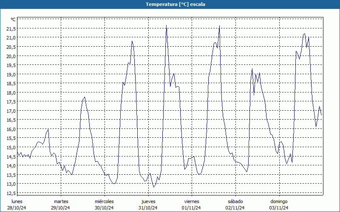This screenshot has height=212, width=340.
Task: Select the date 03/11/24
Action: [279, 208]
